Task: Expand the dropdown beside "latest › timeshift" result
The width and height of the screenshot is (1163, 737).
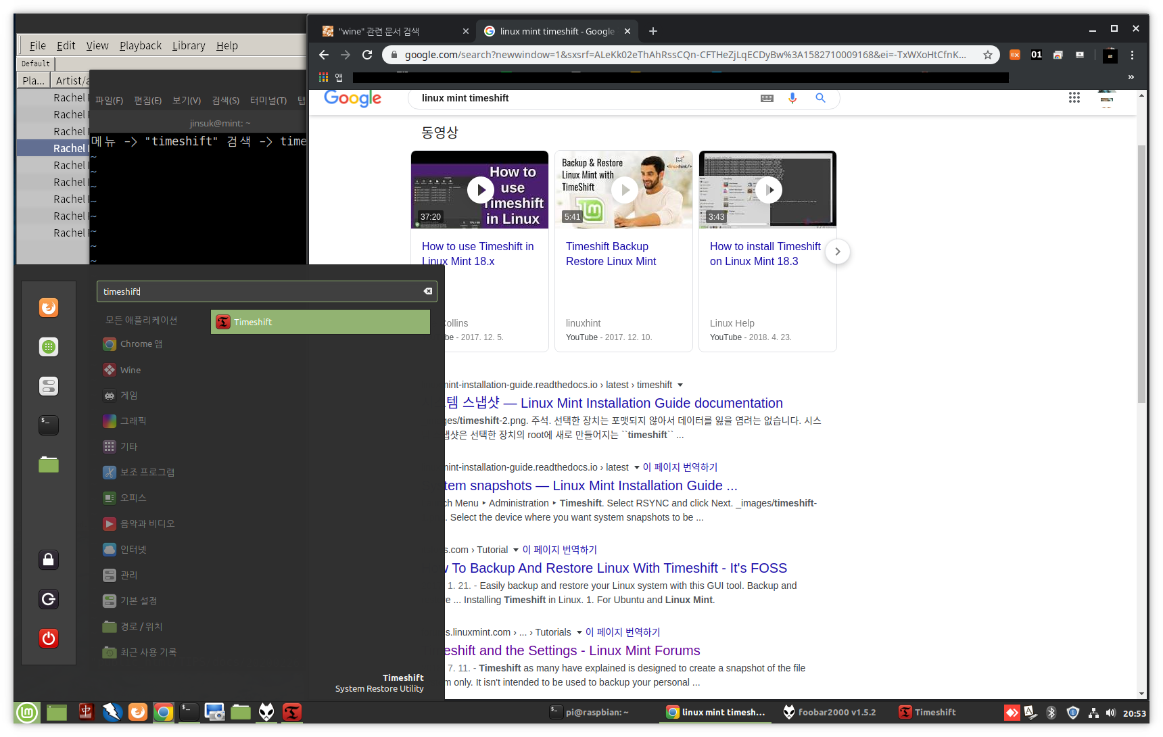Action: (x=680, y=385)
